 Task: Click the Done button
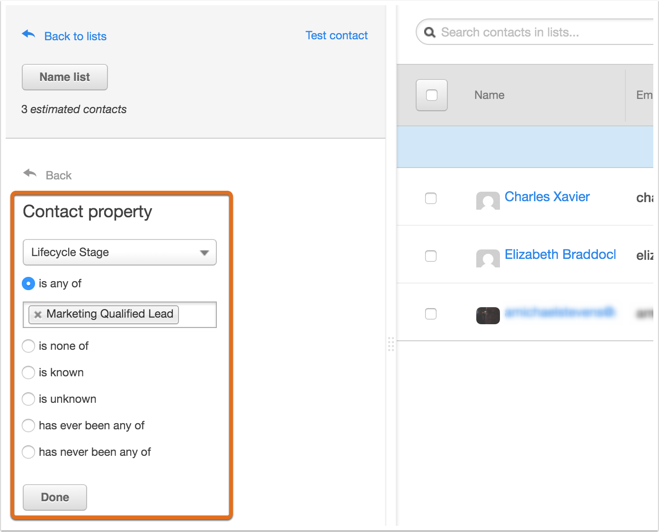pyautogui.click(x=55, y=497)
